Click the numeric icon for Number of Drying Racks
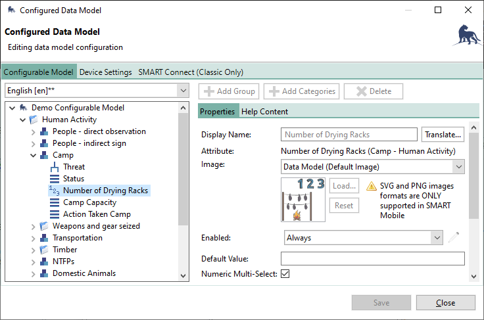This screenshot has height=320, width=484. click(x=54, y=191)
